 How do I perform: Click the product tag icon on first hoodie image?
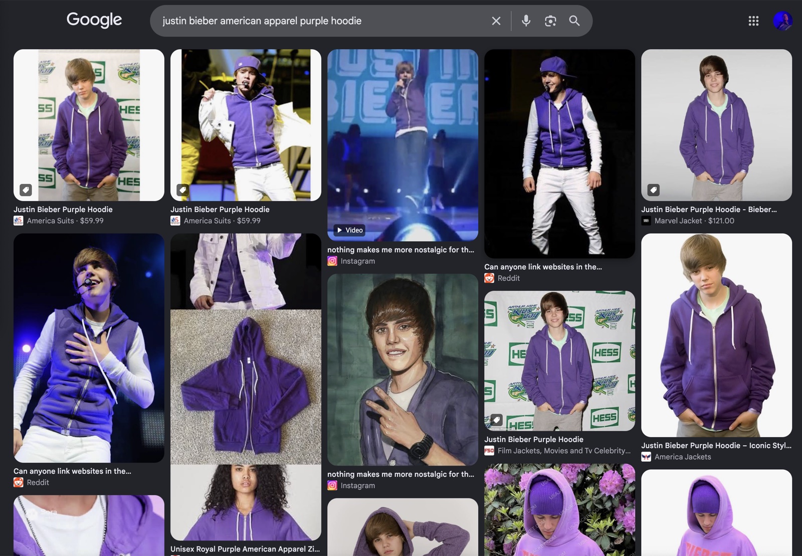pos(26,190)
